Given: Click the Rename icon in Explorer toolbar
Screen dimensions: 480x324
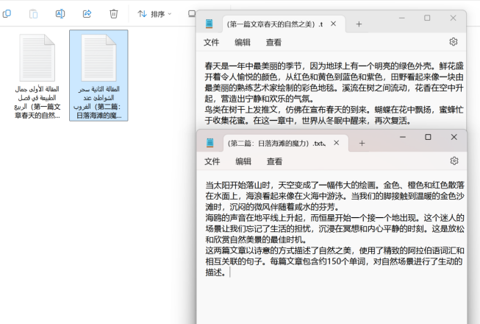Looking at the screenshot, I should tap(60, 14).
